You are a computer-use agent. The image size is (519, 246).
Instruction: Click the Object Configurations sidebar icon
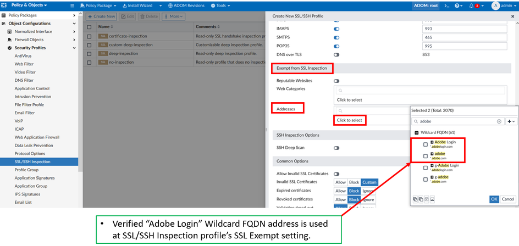click(4, 24)
